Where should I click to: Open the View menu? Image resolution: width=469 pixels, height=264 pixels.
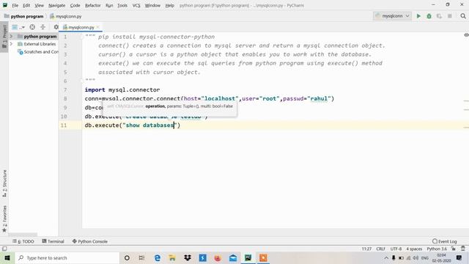point(39,5)
